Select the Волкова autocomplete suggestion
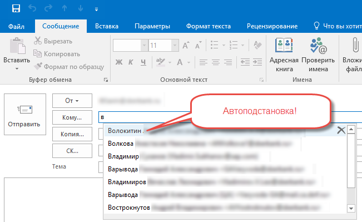This screenshot has width=362, height=222. point(225,144)
